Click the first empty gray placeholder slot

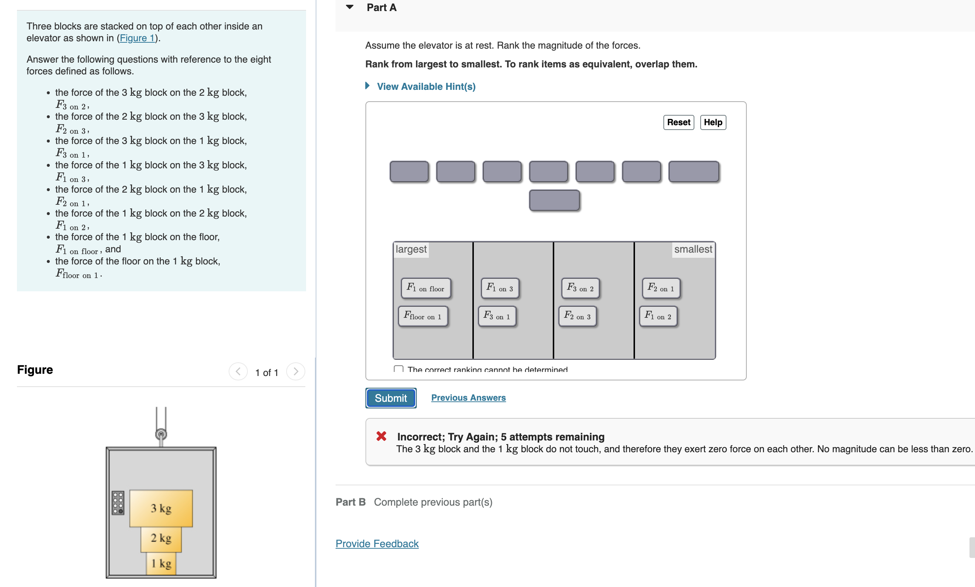(x=409, y=172)
